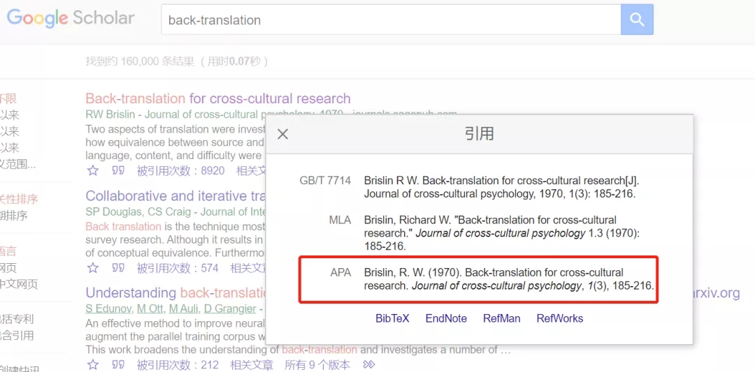Open cited-by 8920 link
The height and width of the screenshot is (372, 755).
pyautogui.click(x=180, y=170)
